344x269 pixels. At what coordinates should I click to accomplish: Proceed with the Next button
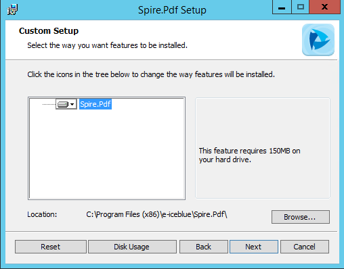pos(254,247)
